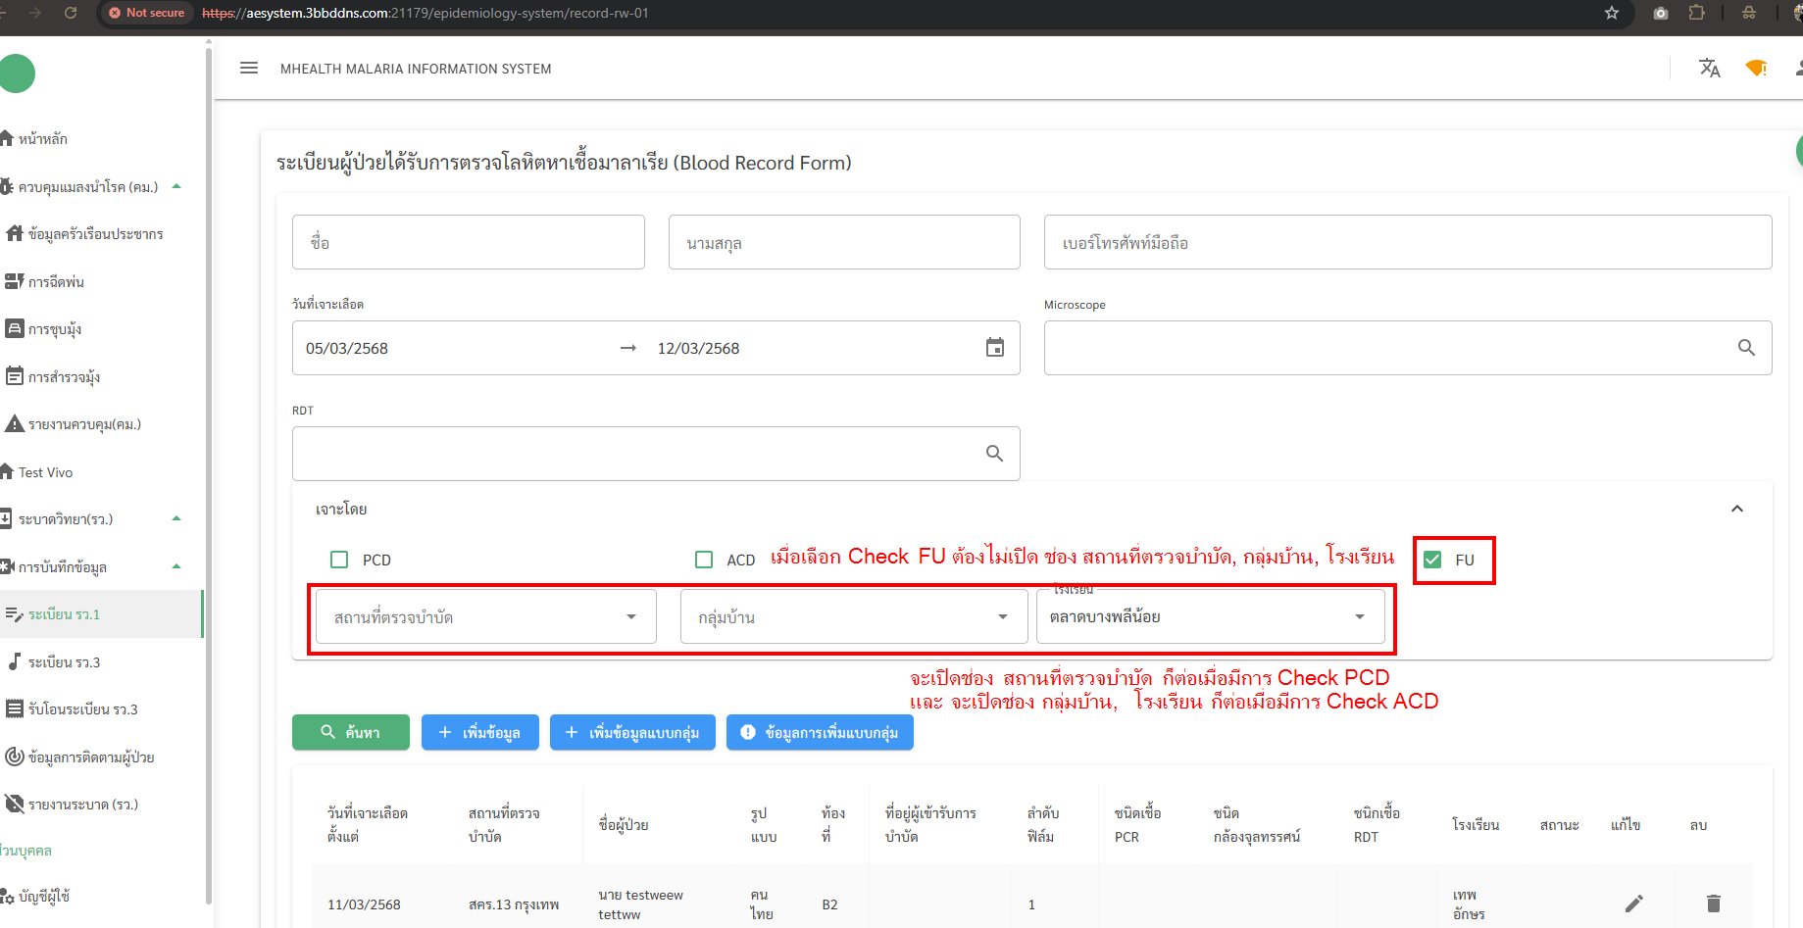Click the เพิ่มข้อมูลแบบกลุ่ม button
The image size is (1803, 928).
pyautogui.click(x=631, y=732)
